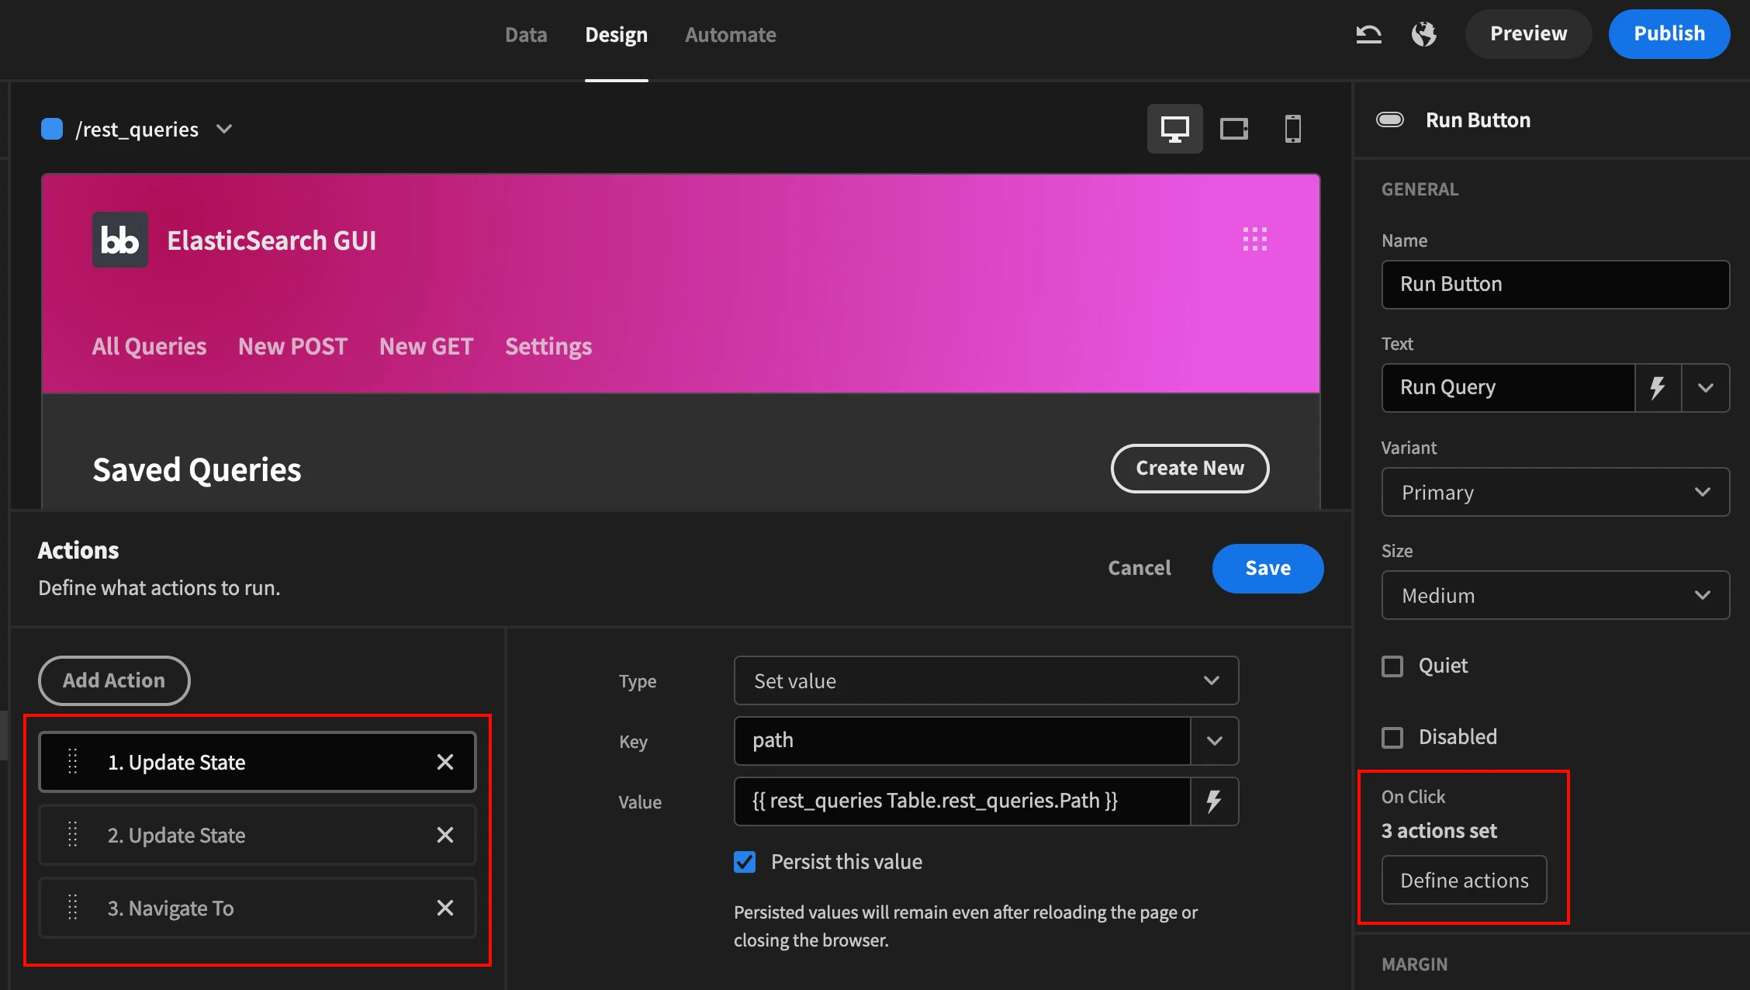The width and height of the screenshot is (1750, 990).
Task: Click the Preview button
Action: pos(1528,33)
